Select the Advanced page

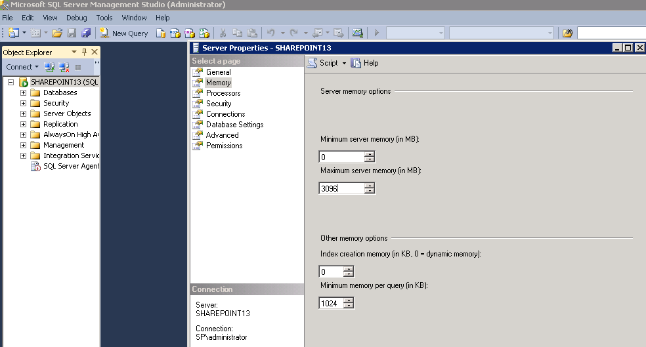pos(223,135)
